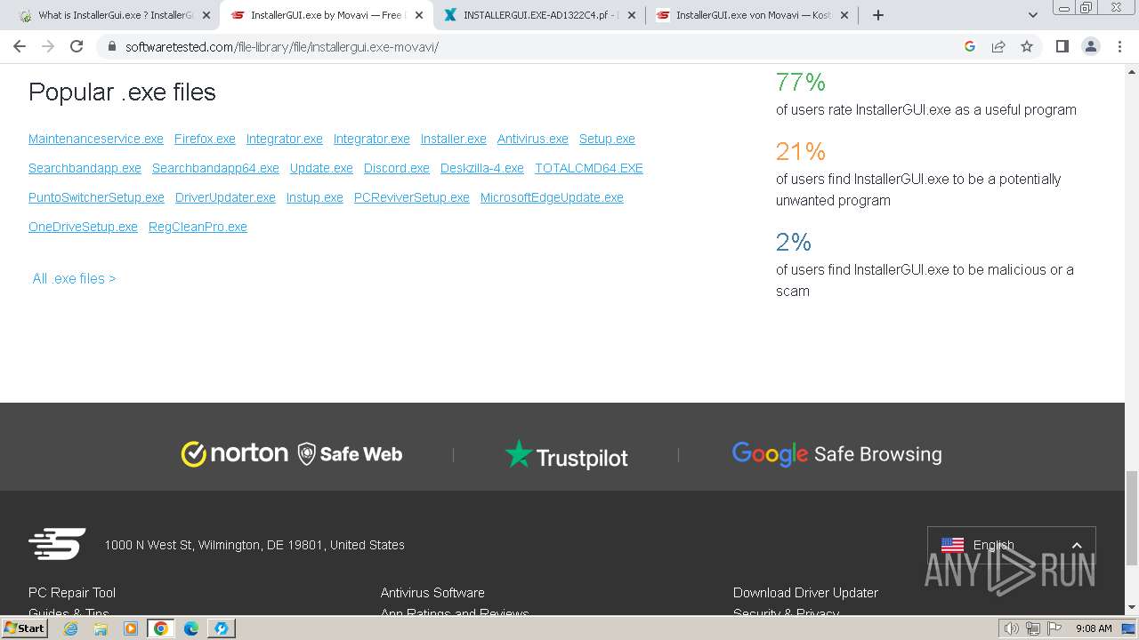The width and height of the screenshot is (1139, 640).
Task: Open Searchbandapp64.exe link
Action: click(215, 168)
